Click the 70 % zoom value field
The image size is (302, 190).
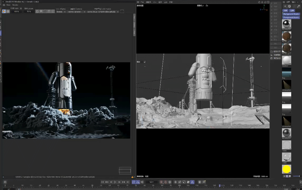pyautogui.click(x=29, y=12)
